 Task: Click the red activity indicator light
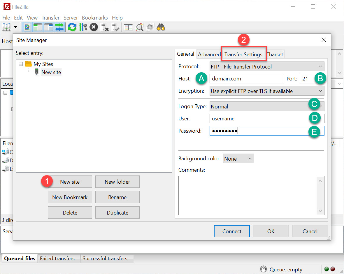pos(333,269)
